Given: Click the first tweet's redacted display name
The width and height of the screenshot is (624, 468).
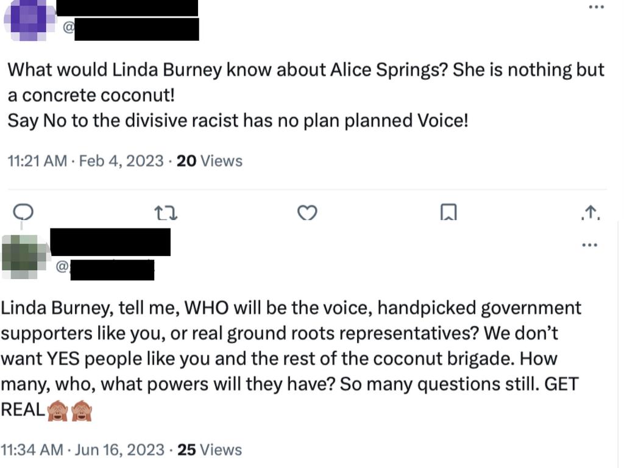Looking at the screenshot, I should point(127,8).
